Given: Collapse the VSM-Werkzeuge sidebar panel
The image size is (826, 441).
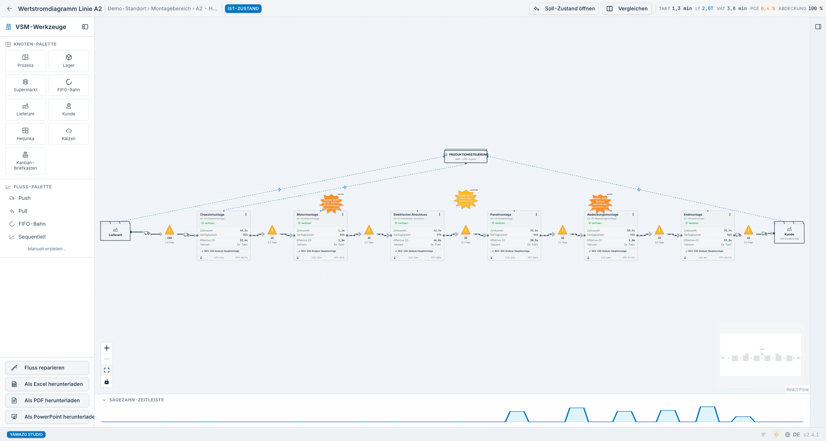Looking at the screenshot, I should tap(85, 27).
